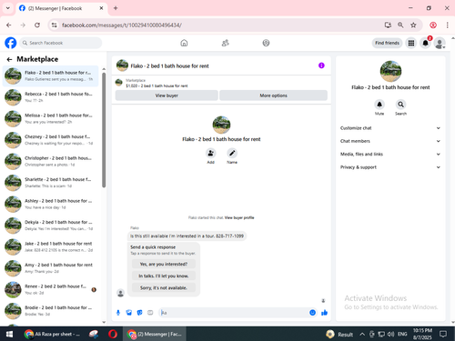This screenshot has width=455, height=341.
Task: Open a new browser tab
Action: point(116,8)
